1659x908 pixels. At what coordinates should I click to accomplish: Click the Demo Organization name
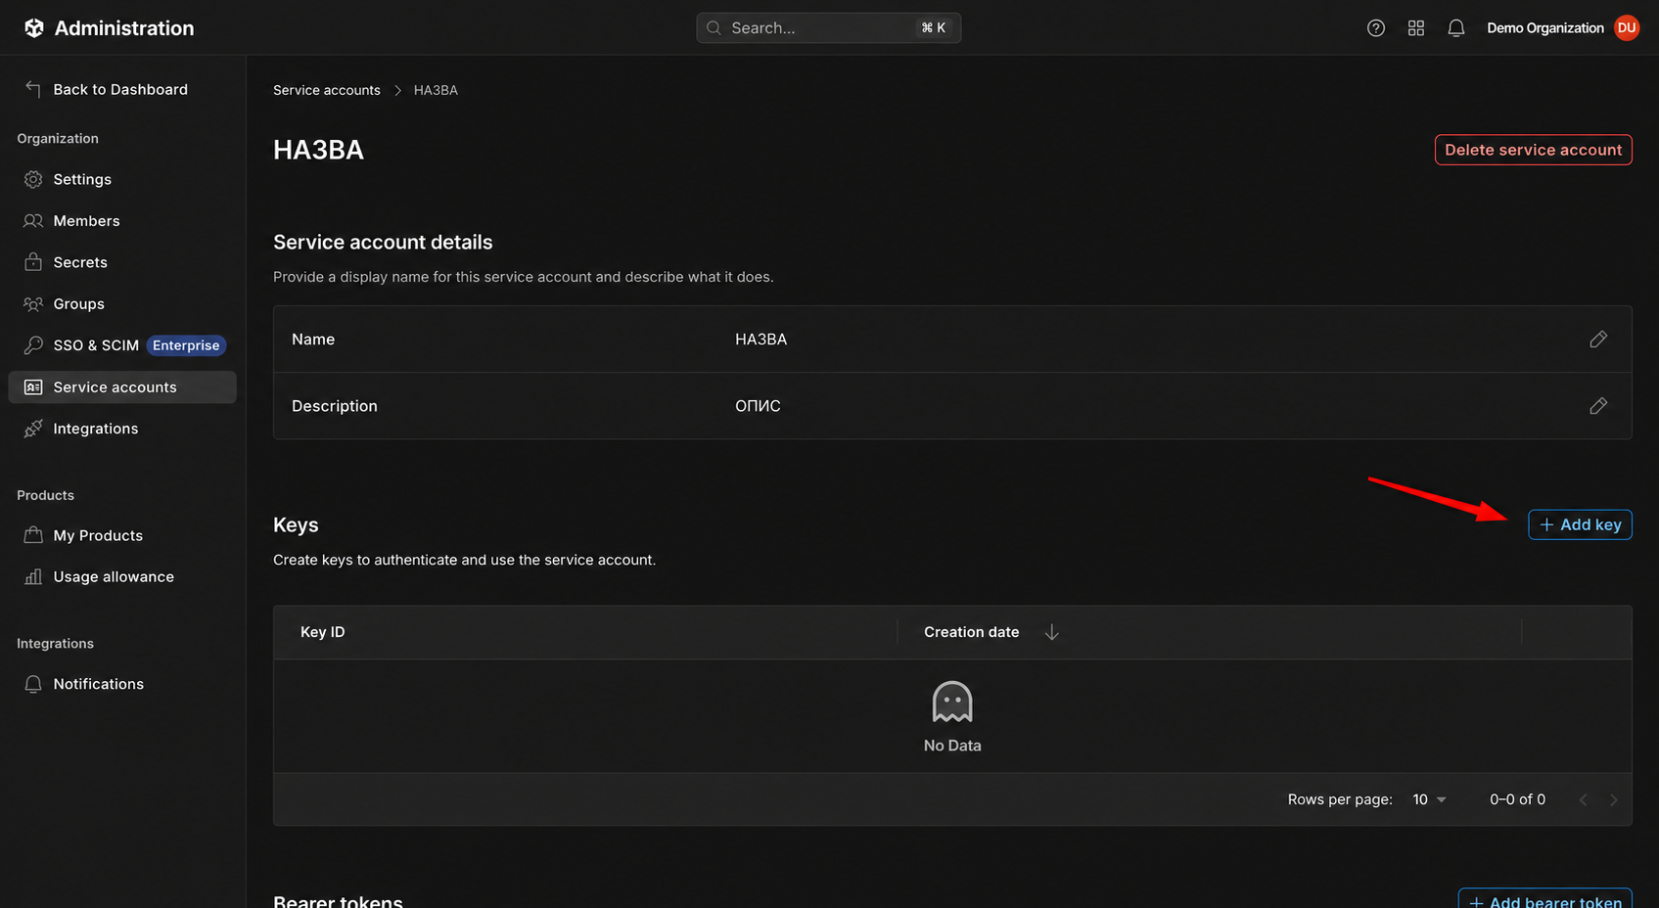(1545, 28)
